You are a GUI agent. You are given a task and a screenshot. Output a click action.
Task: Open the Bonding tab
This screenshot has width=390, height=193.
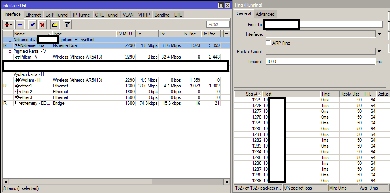[x=162, y=15]
